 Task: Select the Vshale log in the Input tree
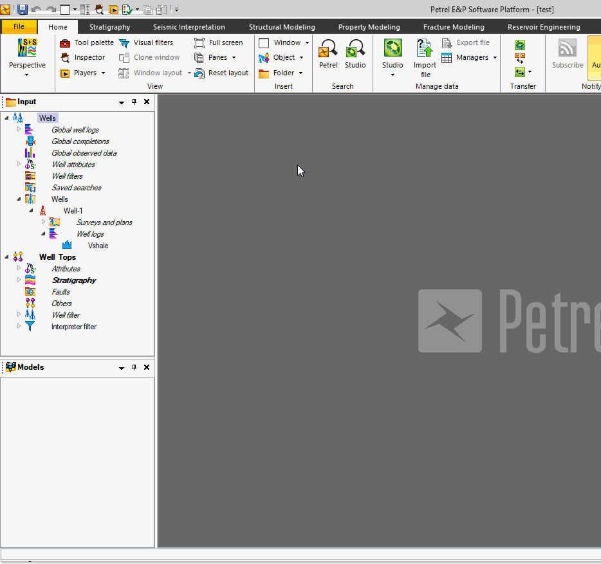(x=98, y=246)
